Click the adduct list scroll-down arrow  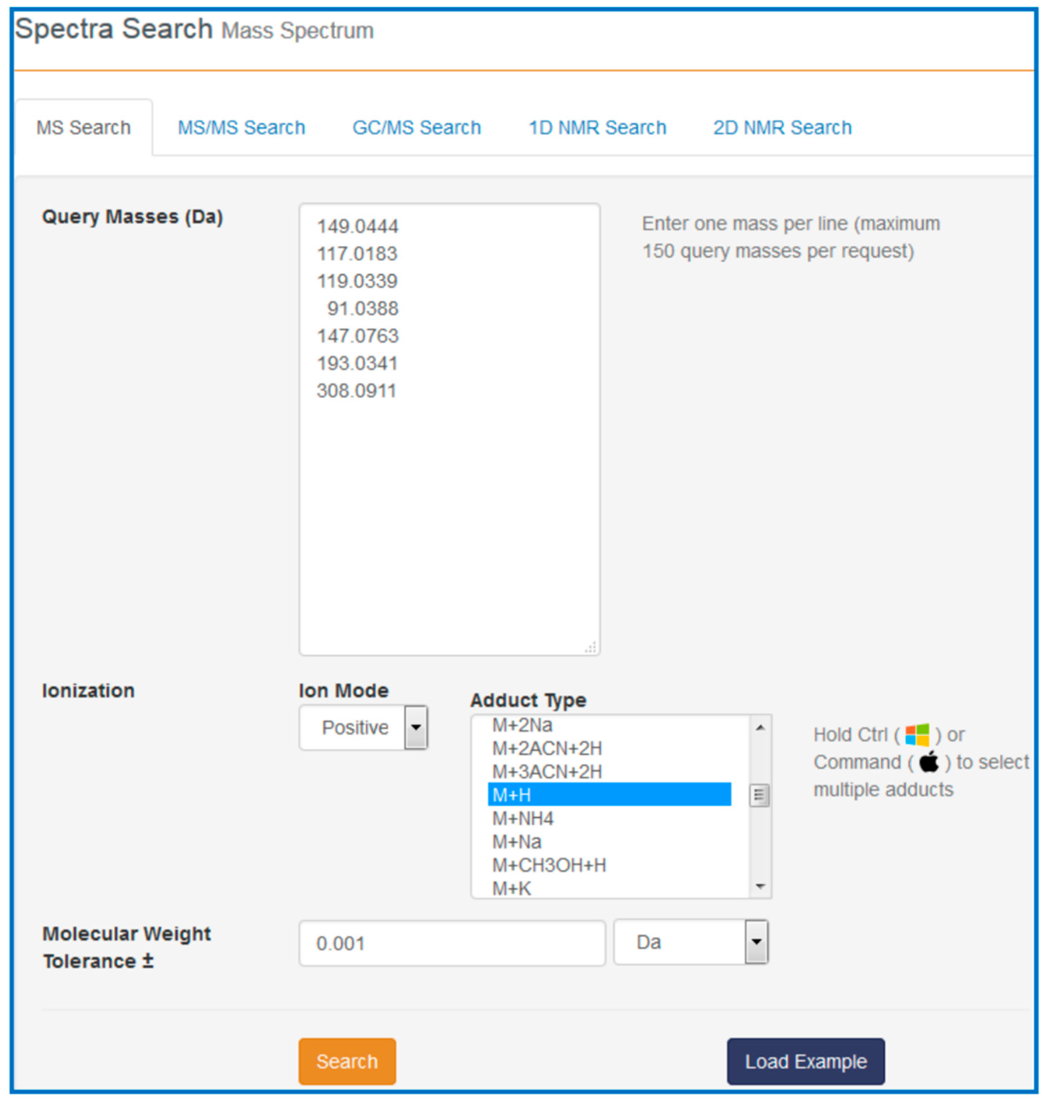pos(760,886)
